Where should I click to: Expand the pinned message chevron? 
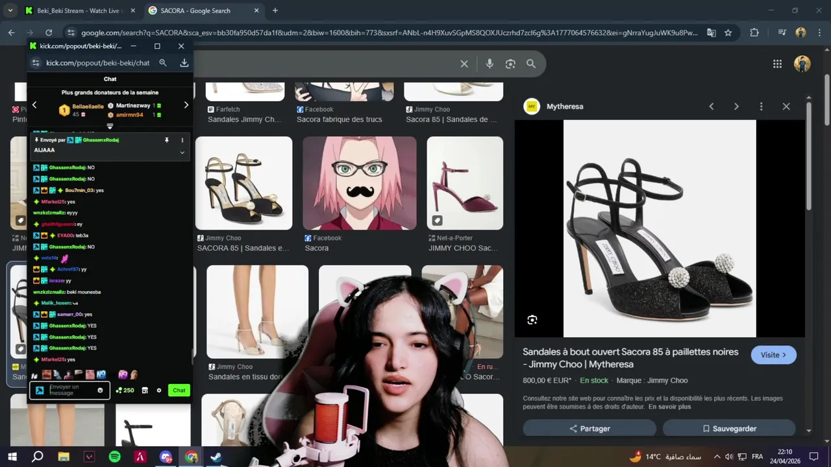coord(182,152)
